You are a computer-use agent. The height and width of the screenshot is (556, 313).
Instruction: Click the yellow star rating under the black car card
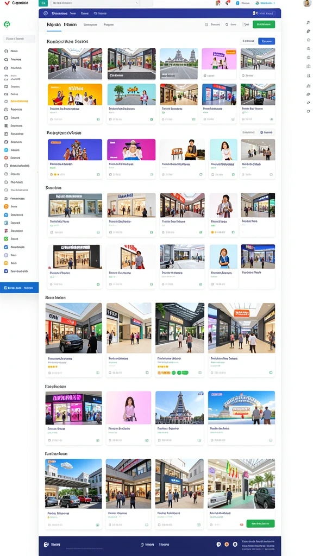53,367
